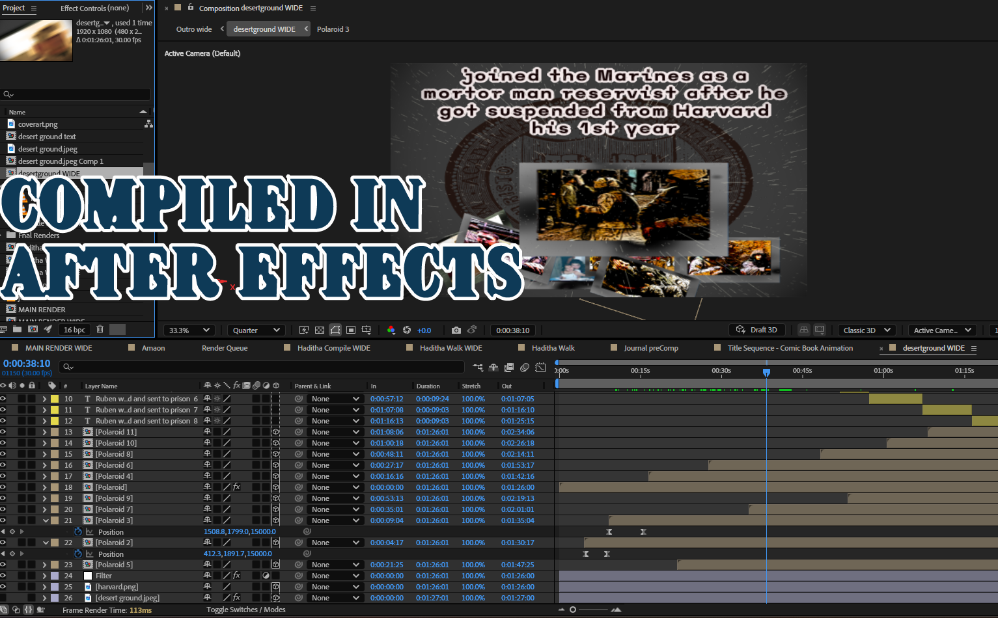
Task: Collapse Polaroid 2 layer properties
Action: pos(46,543)
